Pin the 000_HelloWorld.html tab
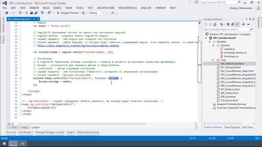The image size is (262, 147). pos(34,19)
